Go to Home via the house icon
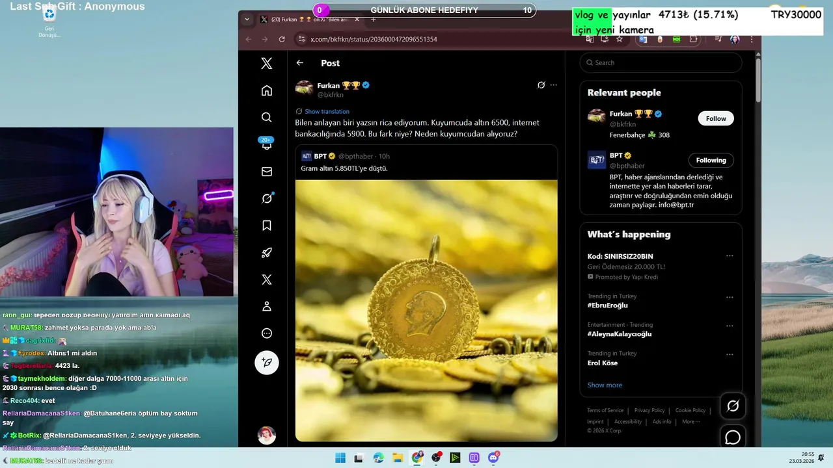The image size is (833, 468). 267,90
